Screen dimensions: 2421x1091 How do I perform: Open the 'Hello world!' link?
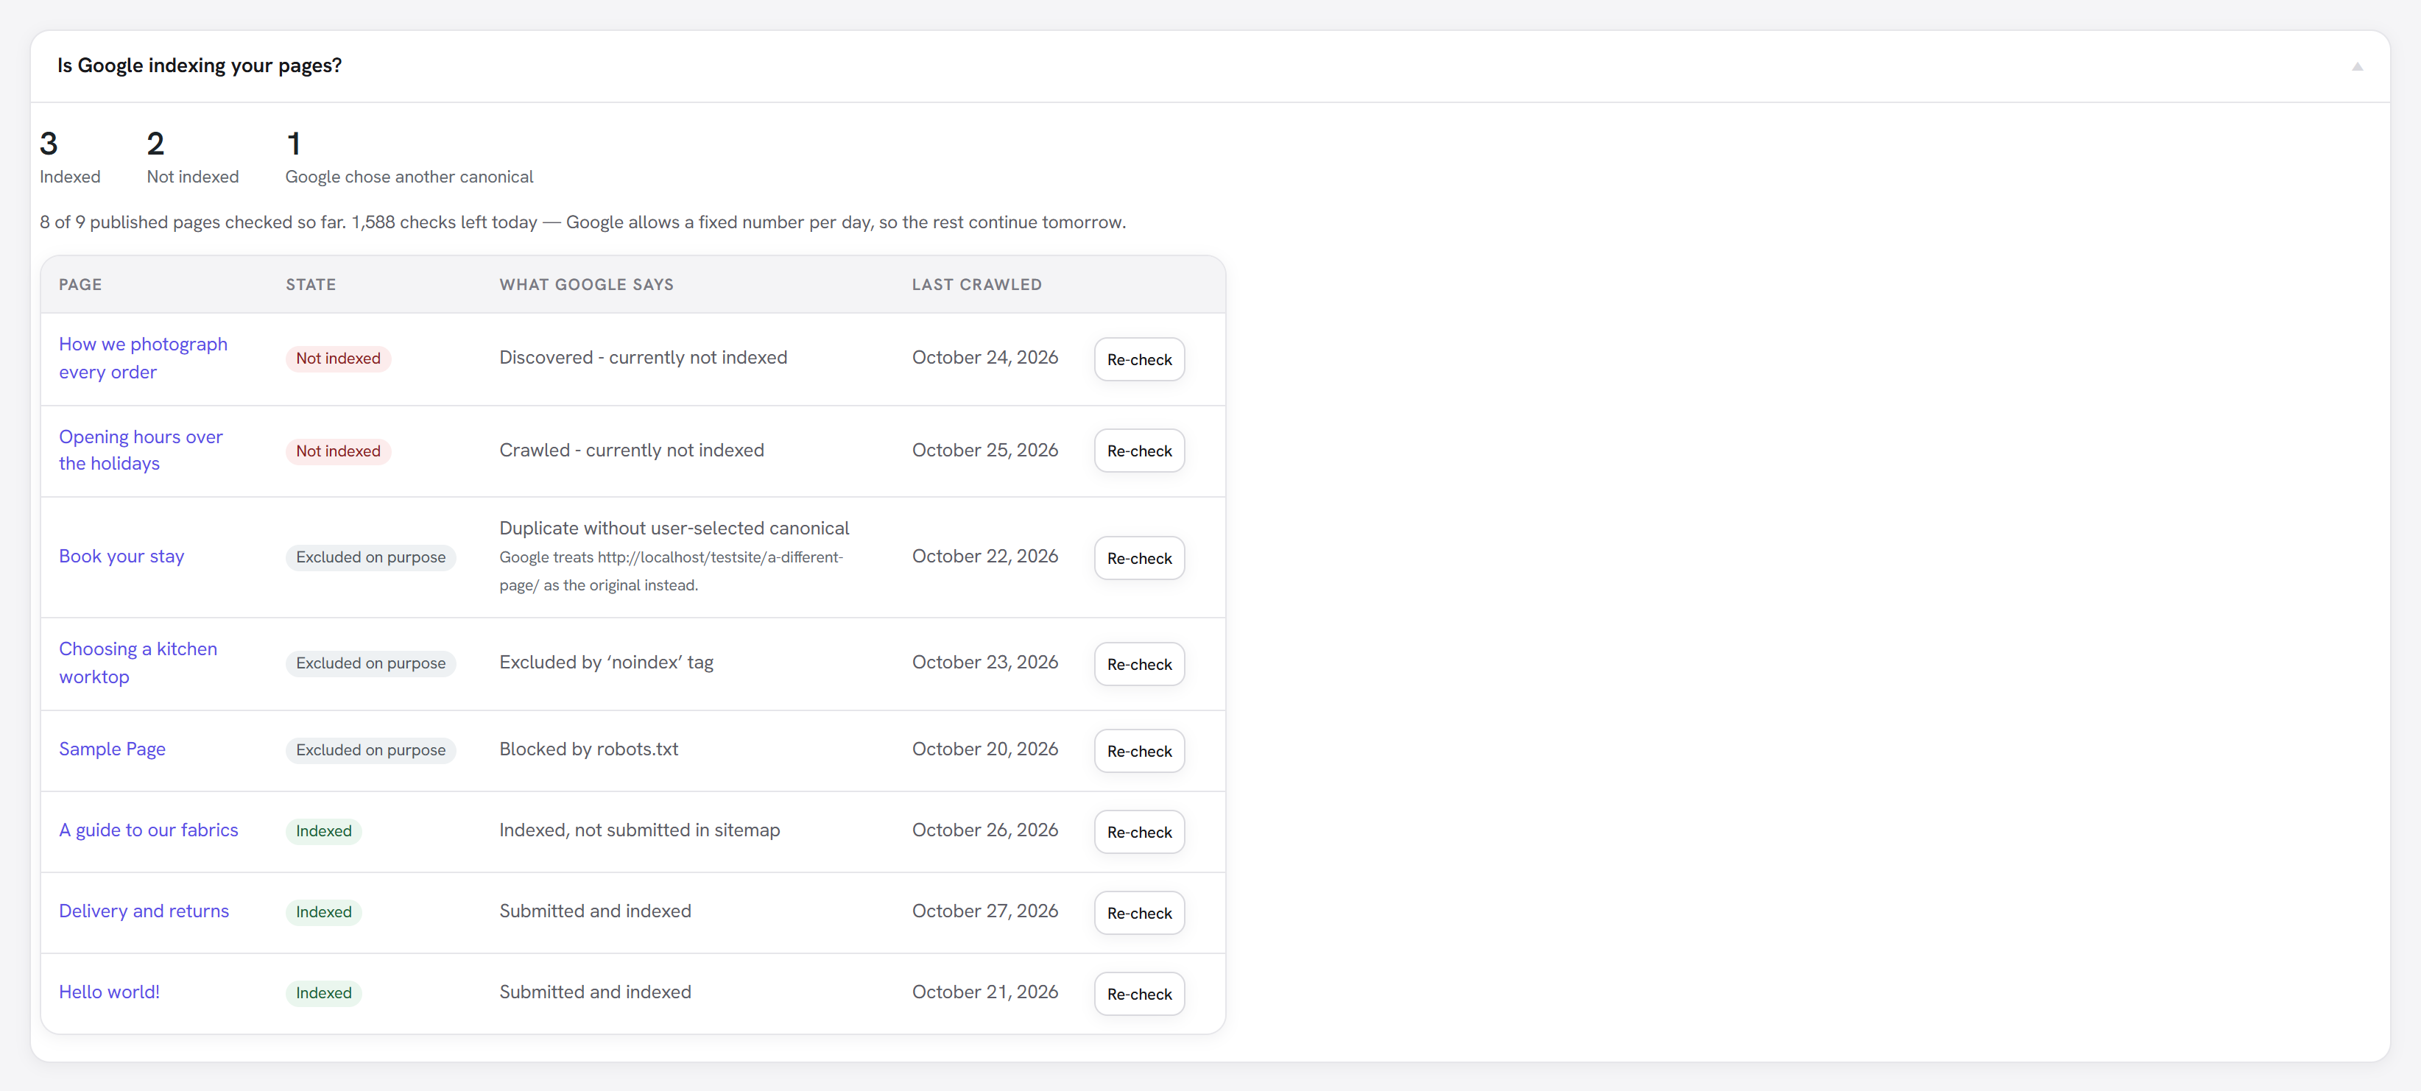pyautogui.click(x=109, y=992)
